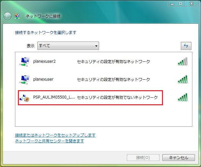
Task: Open ネットワークと共有センターを開きます link
Action: [x=50, y=141]
